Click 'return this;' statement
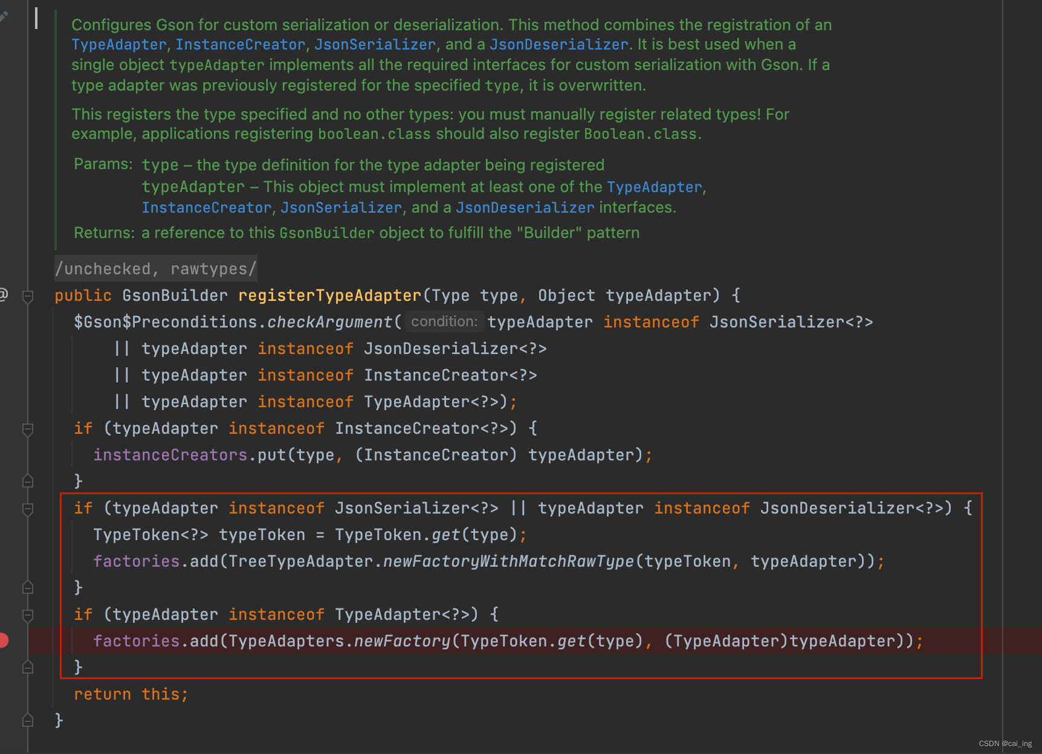Viewport: 1042px width, 754px height. pos(131,694)
